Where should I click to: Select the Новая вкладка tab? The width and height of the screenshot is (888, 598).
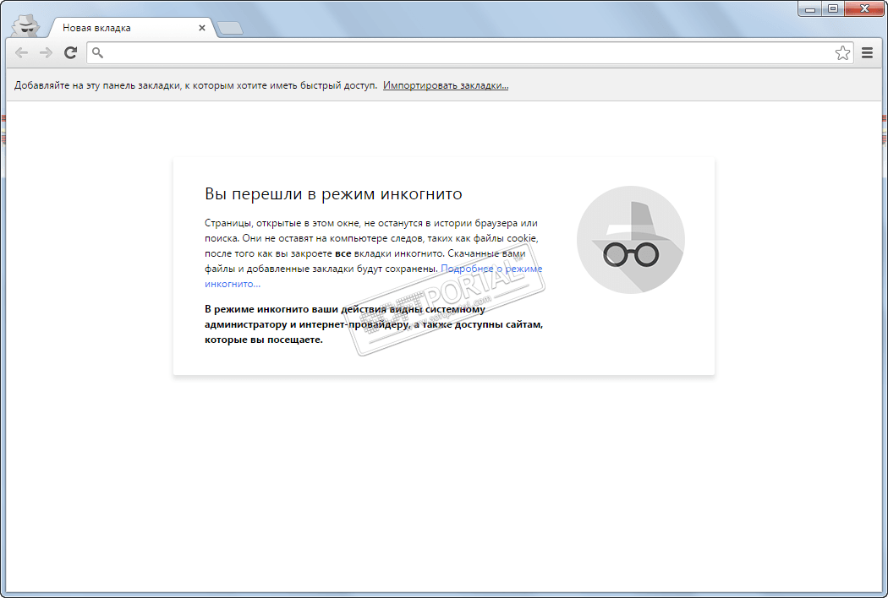(130, 28)
